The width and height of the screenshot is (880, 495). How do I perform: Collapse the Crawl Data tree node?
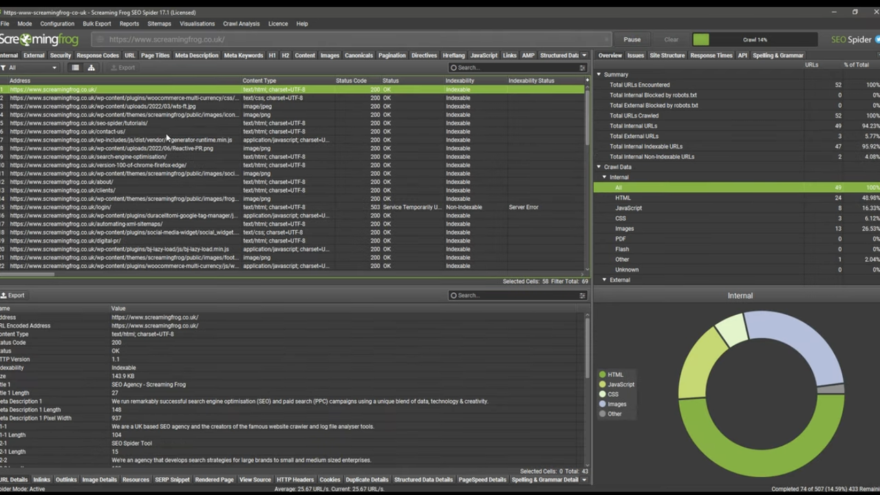pos(599,167)
